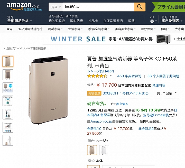This screenshot has height=168, width=185.
Task: Open the 厨房家电 menu
Action: pos(55,29)
